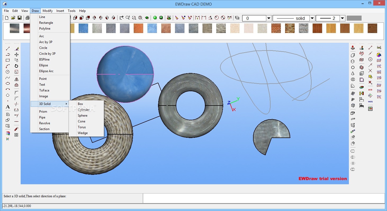
Task: Click the Open file folder icon
Action: tap(13, 18)
